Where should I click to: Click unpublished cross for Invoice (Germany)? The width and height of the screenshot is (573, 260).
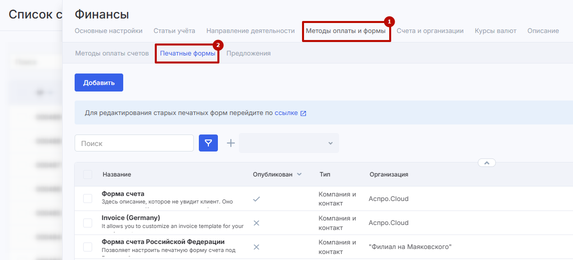click(256, 222)
